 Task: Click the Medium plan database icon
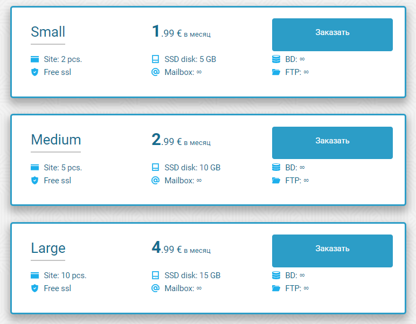click(x=276, y=168)
